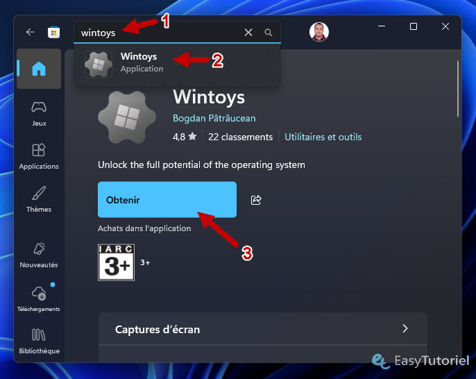476x379 pixels.
Task: Select the Wintoys Application search suggestion
Action: pos(177,64)
